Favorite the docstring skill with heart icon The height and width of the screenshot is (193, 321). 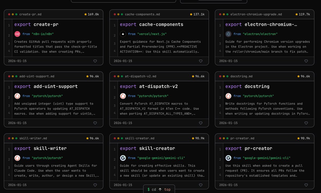pos(306,123)
